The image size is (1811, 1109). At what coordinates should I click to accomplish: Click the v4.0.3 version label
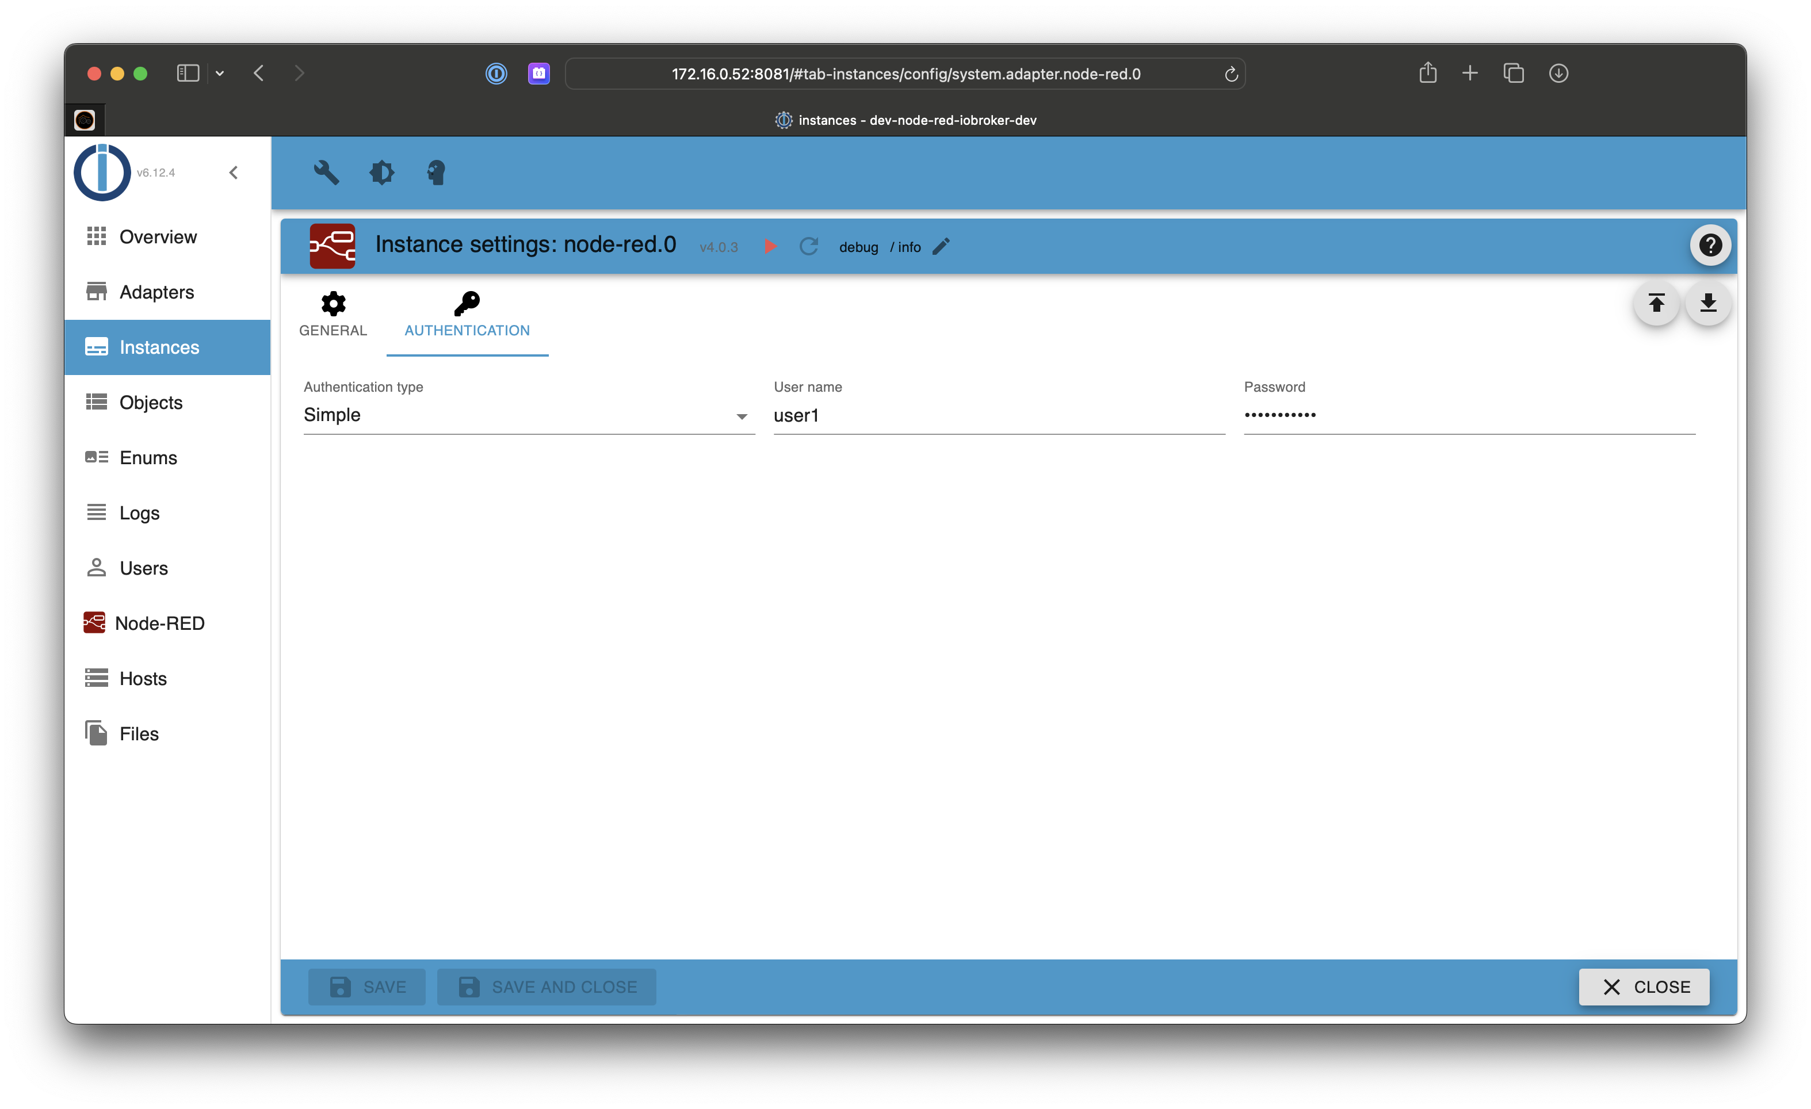(718, 248)
